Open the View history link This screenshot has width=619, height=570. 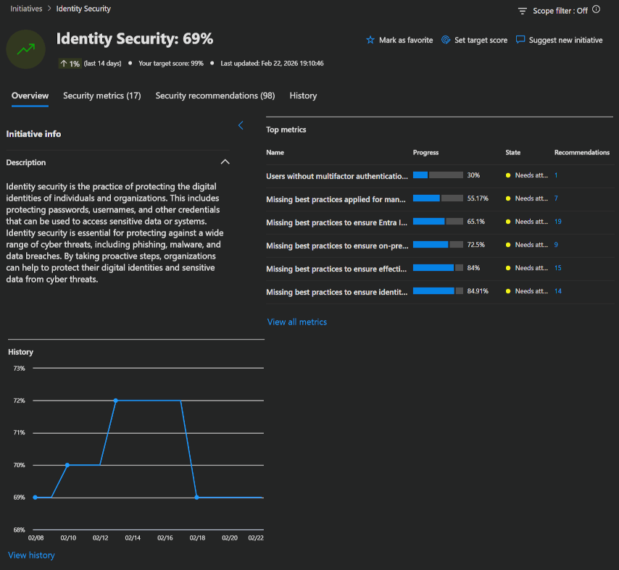pyautogui.click(x=31, y=555)
